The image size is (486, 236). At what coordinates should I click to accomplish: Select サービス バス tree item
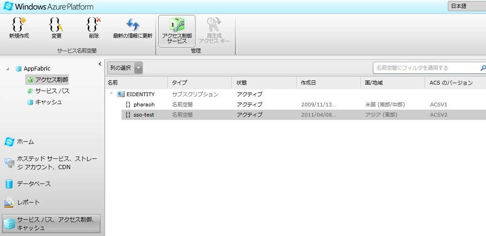(53, 91)
